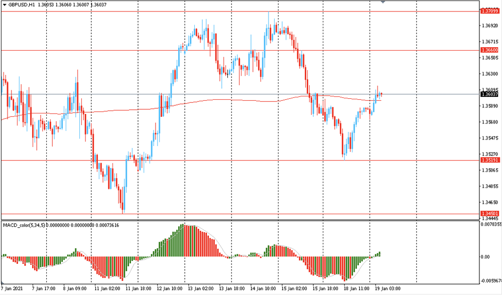Click the 11 Jan 02:00 time label

108,288
